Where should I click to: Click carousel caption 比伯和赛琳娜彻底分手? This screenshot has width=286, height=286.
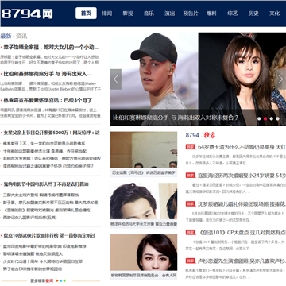141,118
